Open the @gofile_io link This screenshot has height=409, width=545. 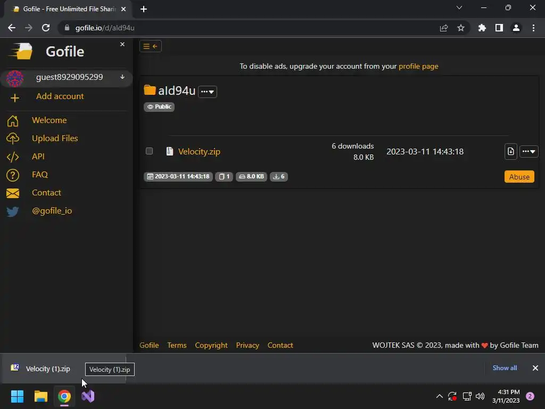click(52, 211)
